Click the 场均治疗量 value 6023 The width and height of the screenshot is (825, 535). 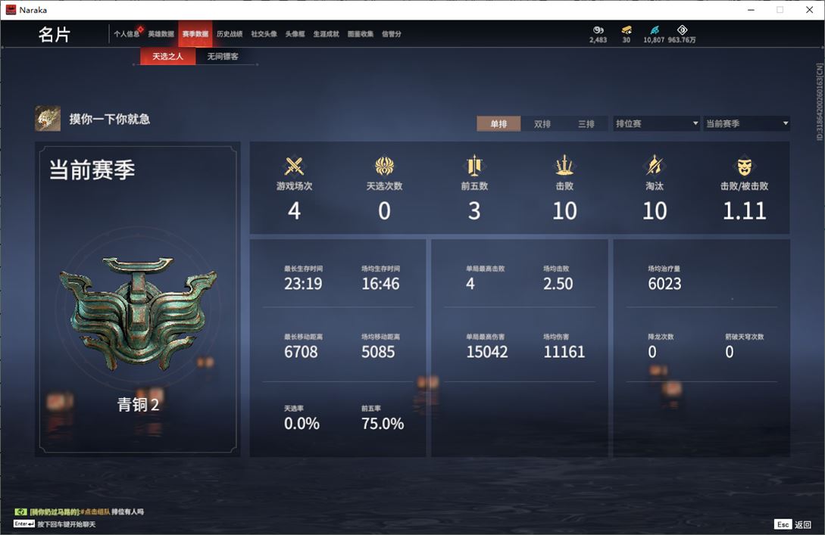tap(664, 284)
